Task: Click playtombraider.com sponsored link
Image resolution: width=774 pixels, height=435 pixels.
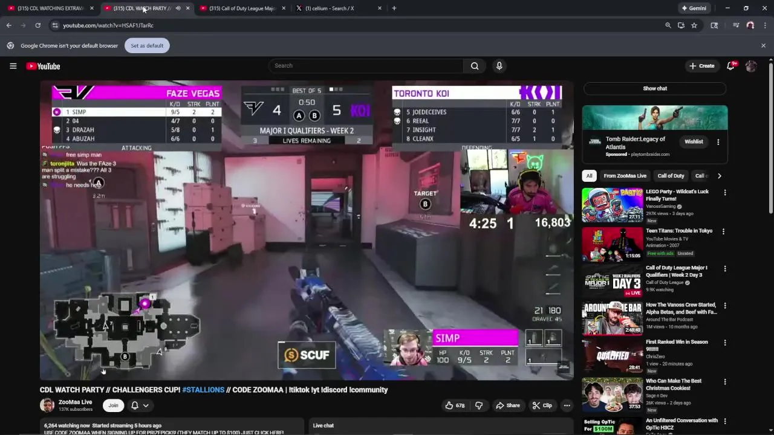Action: tap(650, 155)
